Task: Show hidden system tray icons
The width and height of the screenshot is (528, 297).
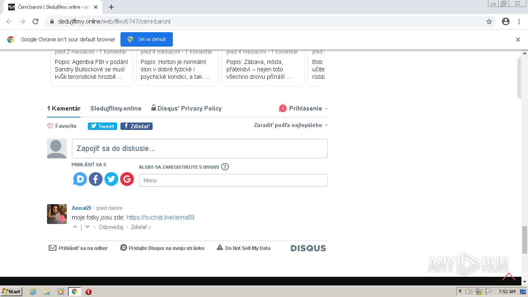Action: click(x=460, y=292)
